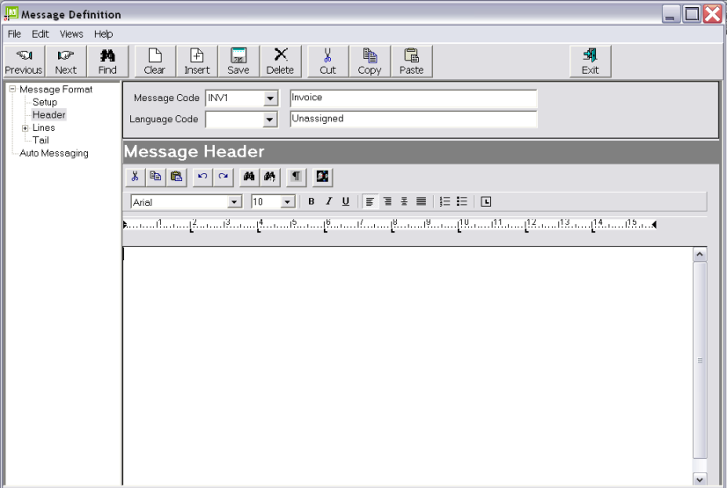Undo the last edit
Viewport: 727px width, 488px height.
click(x=202, y=177)
